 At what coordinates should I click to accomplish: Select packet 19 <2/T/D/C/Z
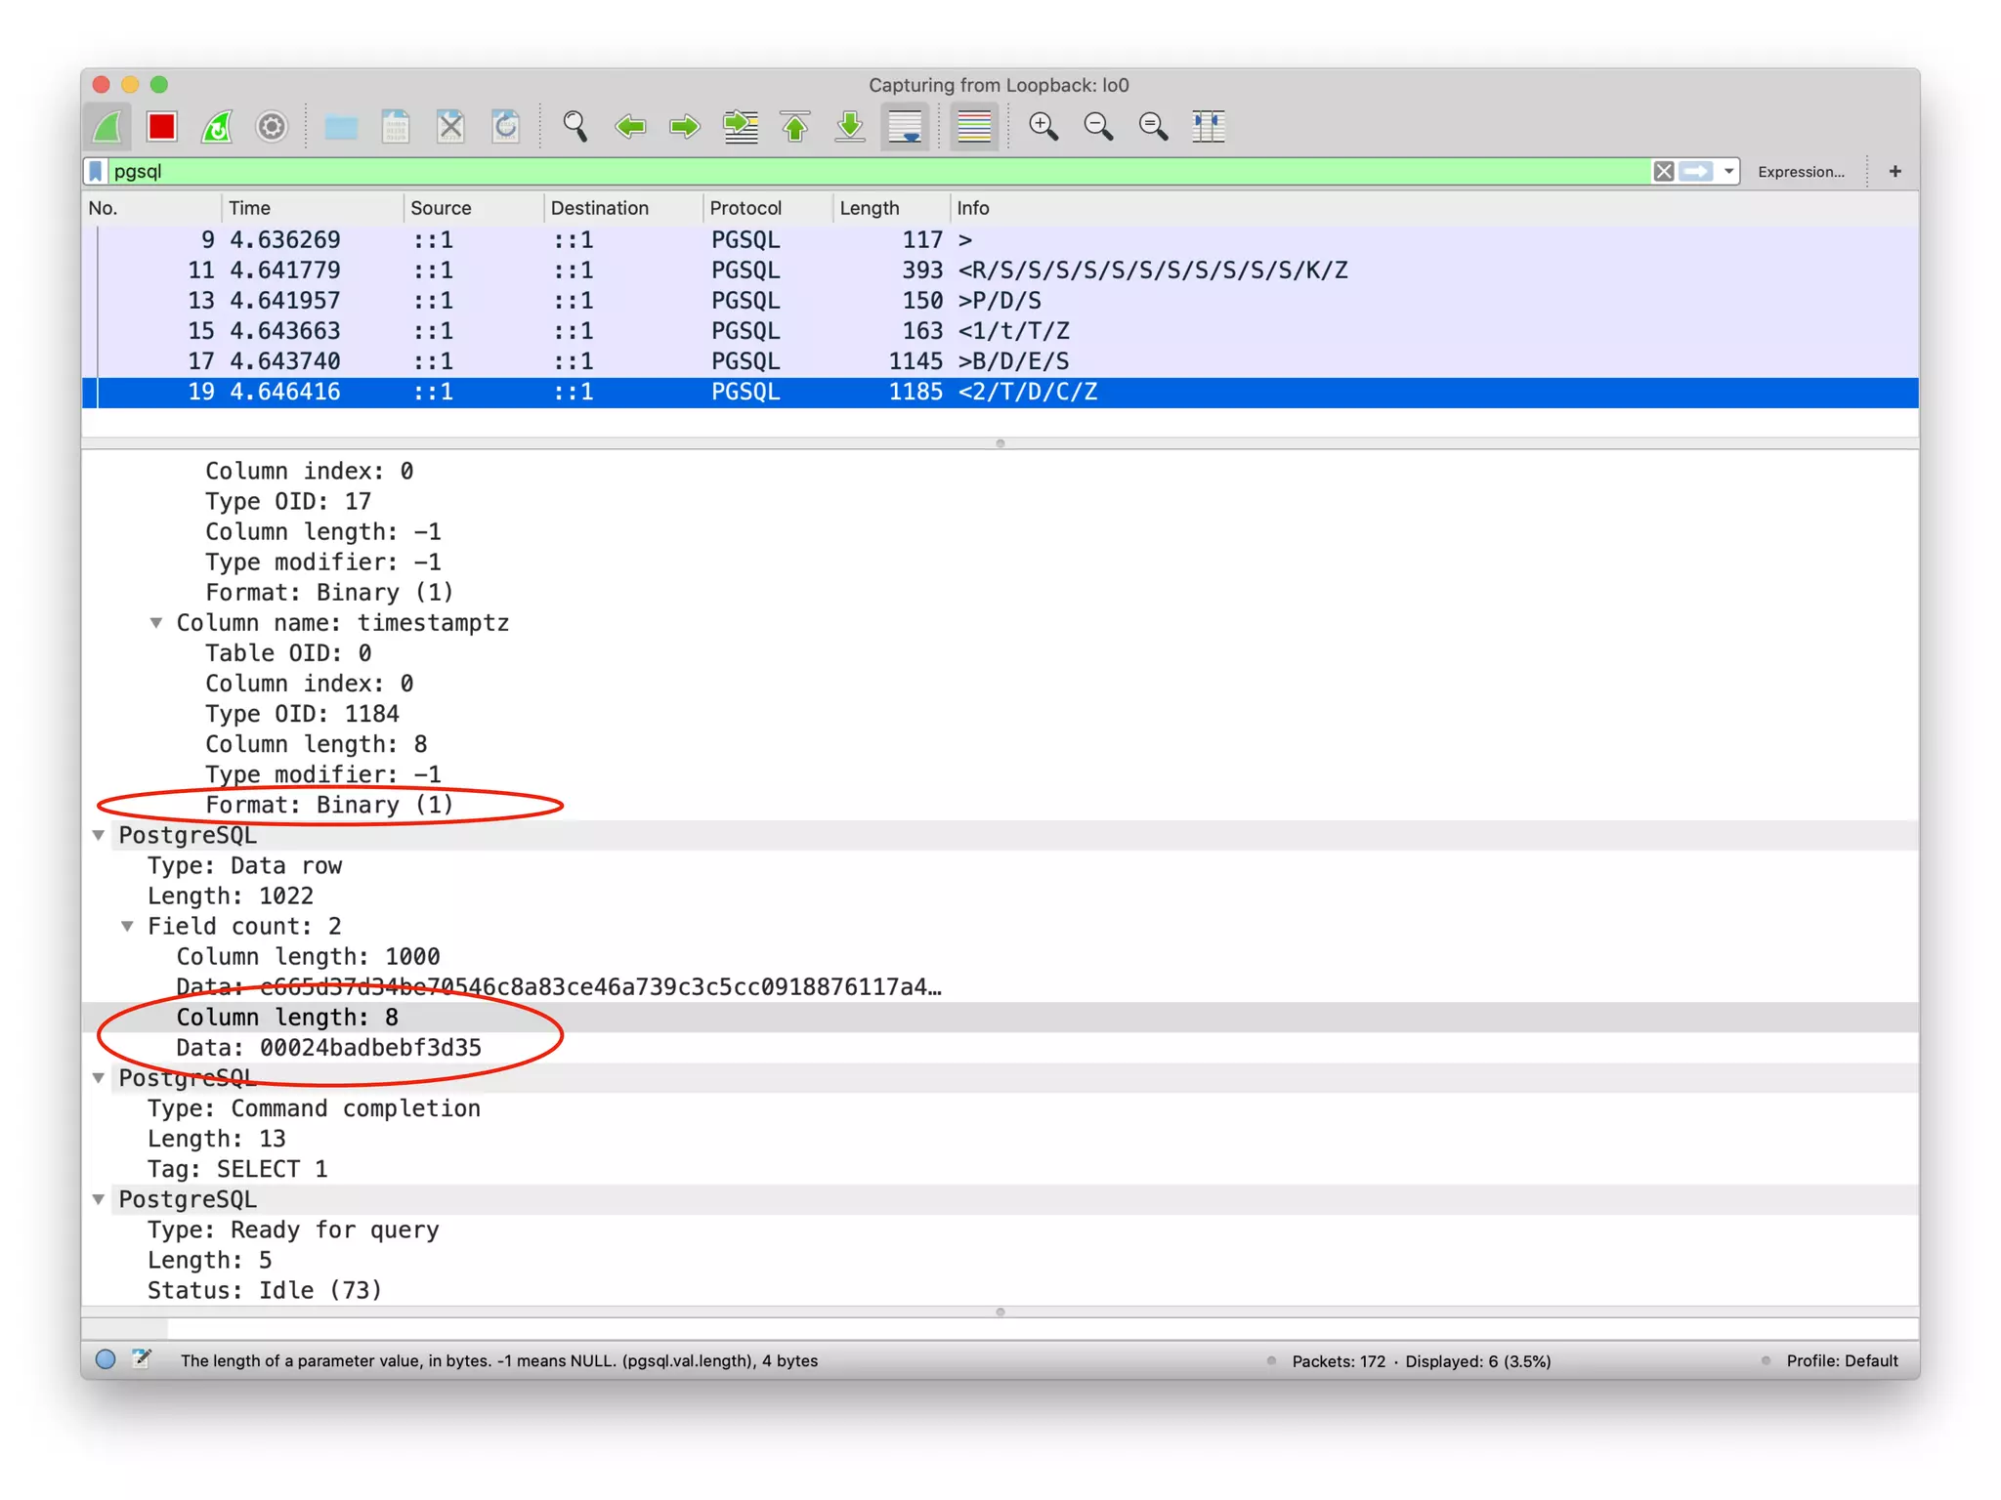pos(1000,392)
